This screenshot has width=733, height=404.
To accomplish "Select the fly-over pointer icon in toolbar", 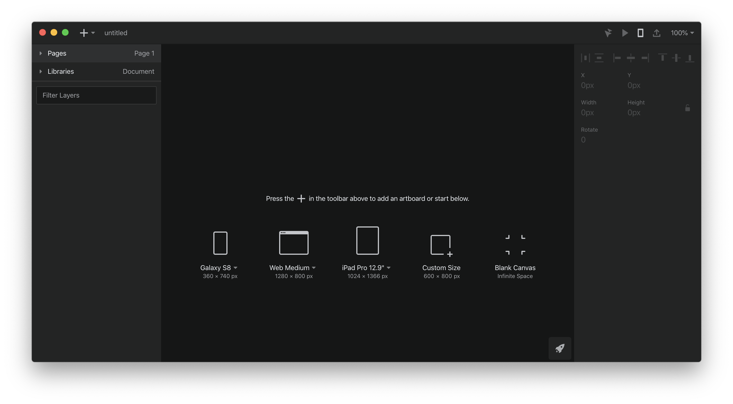I will pos(609,33).
